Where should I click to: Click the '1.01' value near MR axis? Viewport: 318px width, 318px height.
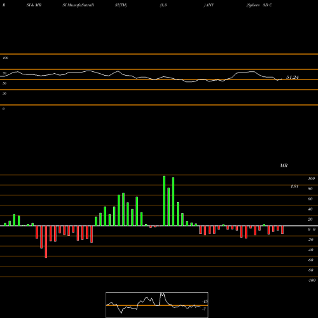(x=294, y=186)
